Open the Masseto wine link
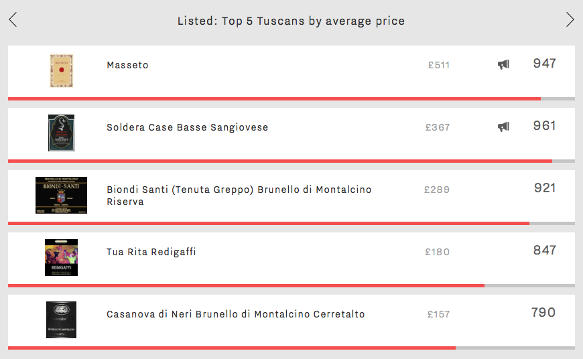This screenshot has width=583, height=359. [127, 65]
